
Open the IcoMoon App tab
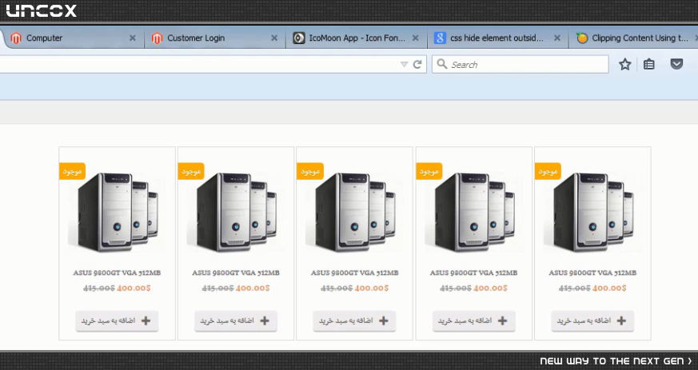coord(356,38)
